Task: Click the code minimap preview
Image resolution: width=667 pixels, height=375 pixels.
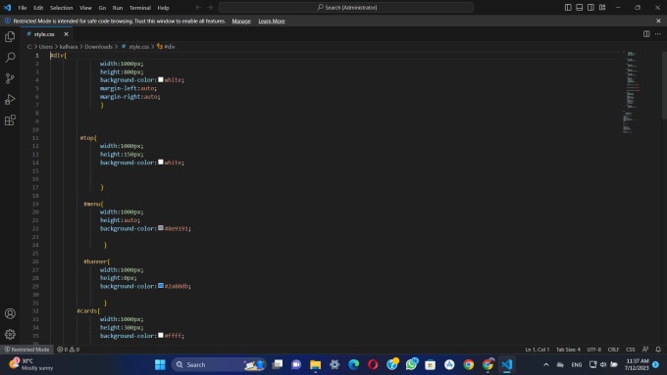Action: [631, 92]
